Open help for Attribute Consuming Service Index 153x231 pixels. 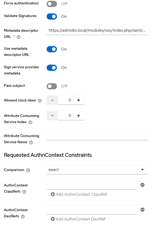click(30, 122)
